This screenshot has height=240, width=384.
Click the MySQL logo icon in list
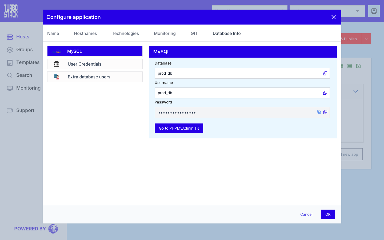click(x=56, y=51)
